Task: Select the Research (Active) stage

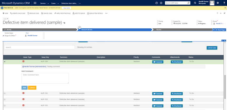Action: pos(114,30)
